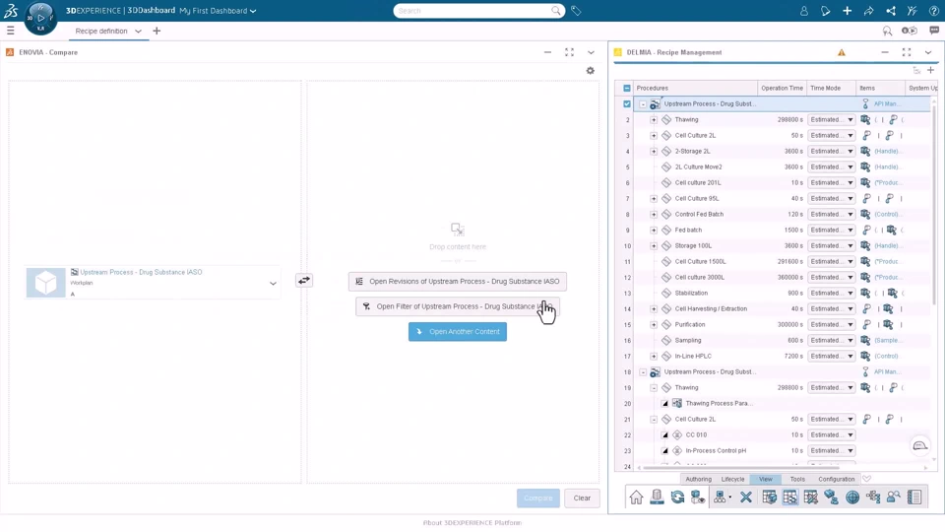Open the chat messages icon

click(934, 31)
